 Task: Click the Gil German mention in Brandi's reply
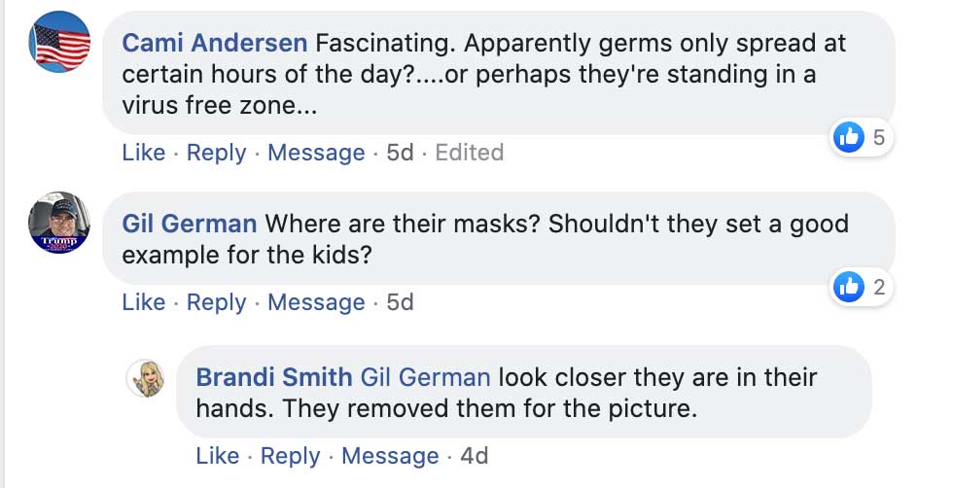pos(425,377)
